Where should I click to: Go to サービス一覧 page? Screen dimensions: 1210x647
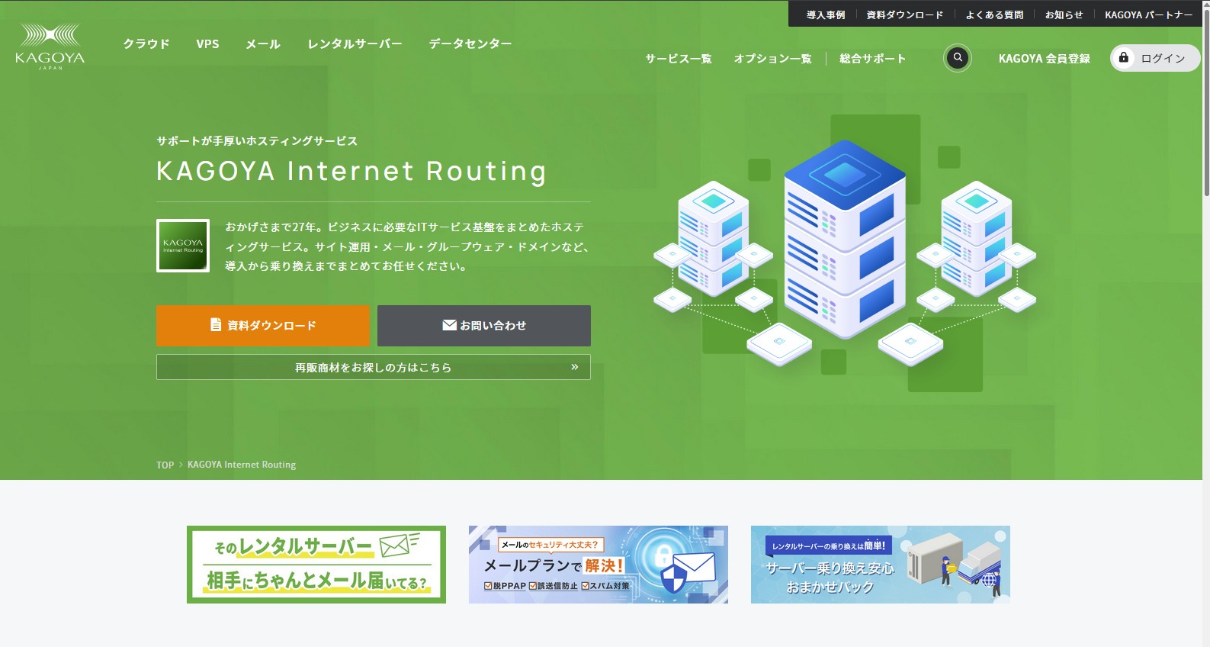point(679,59)
